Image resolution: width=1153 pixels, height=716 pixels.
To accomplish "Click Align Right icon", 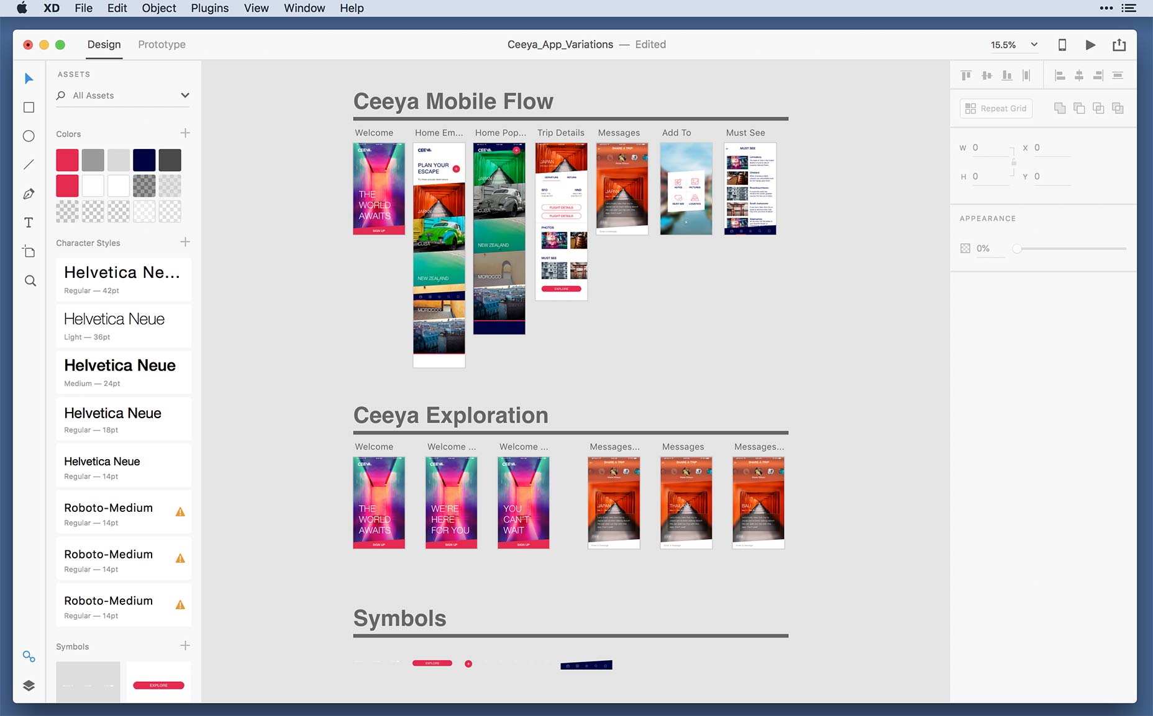I will pos(1098,76).
